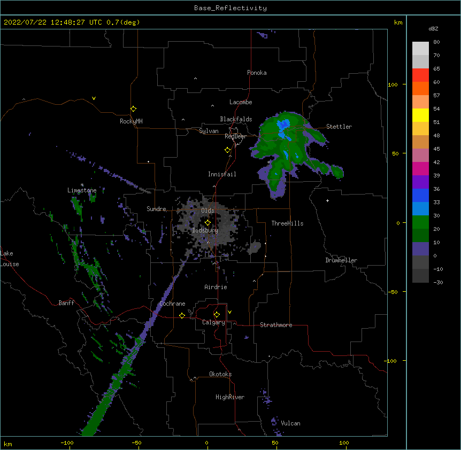The image size is (461, 450).
Task: Click the yellow station marker near RockyMH
Action: click(x=133, y=109)
